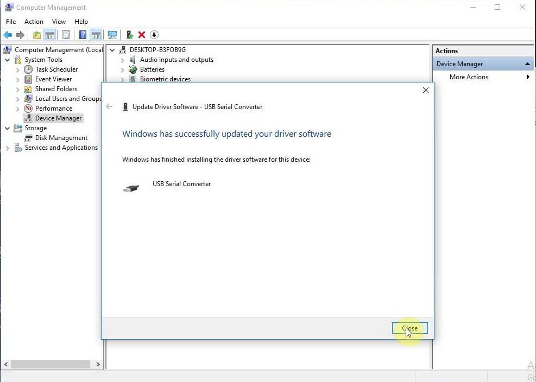Click the Update Driver Software toolbar icon
This screenshot has height=382, width=536.
(x=129, y=35)
